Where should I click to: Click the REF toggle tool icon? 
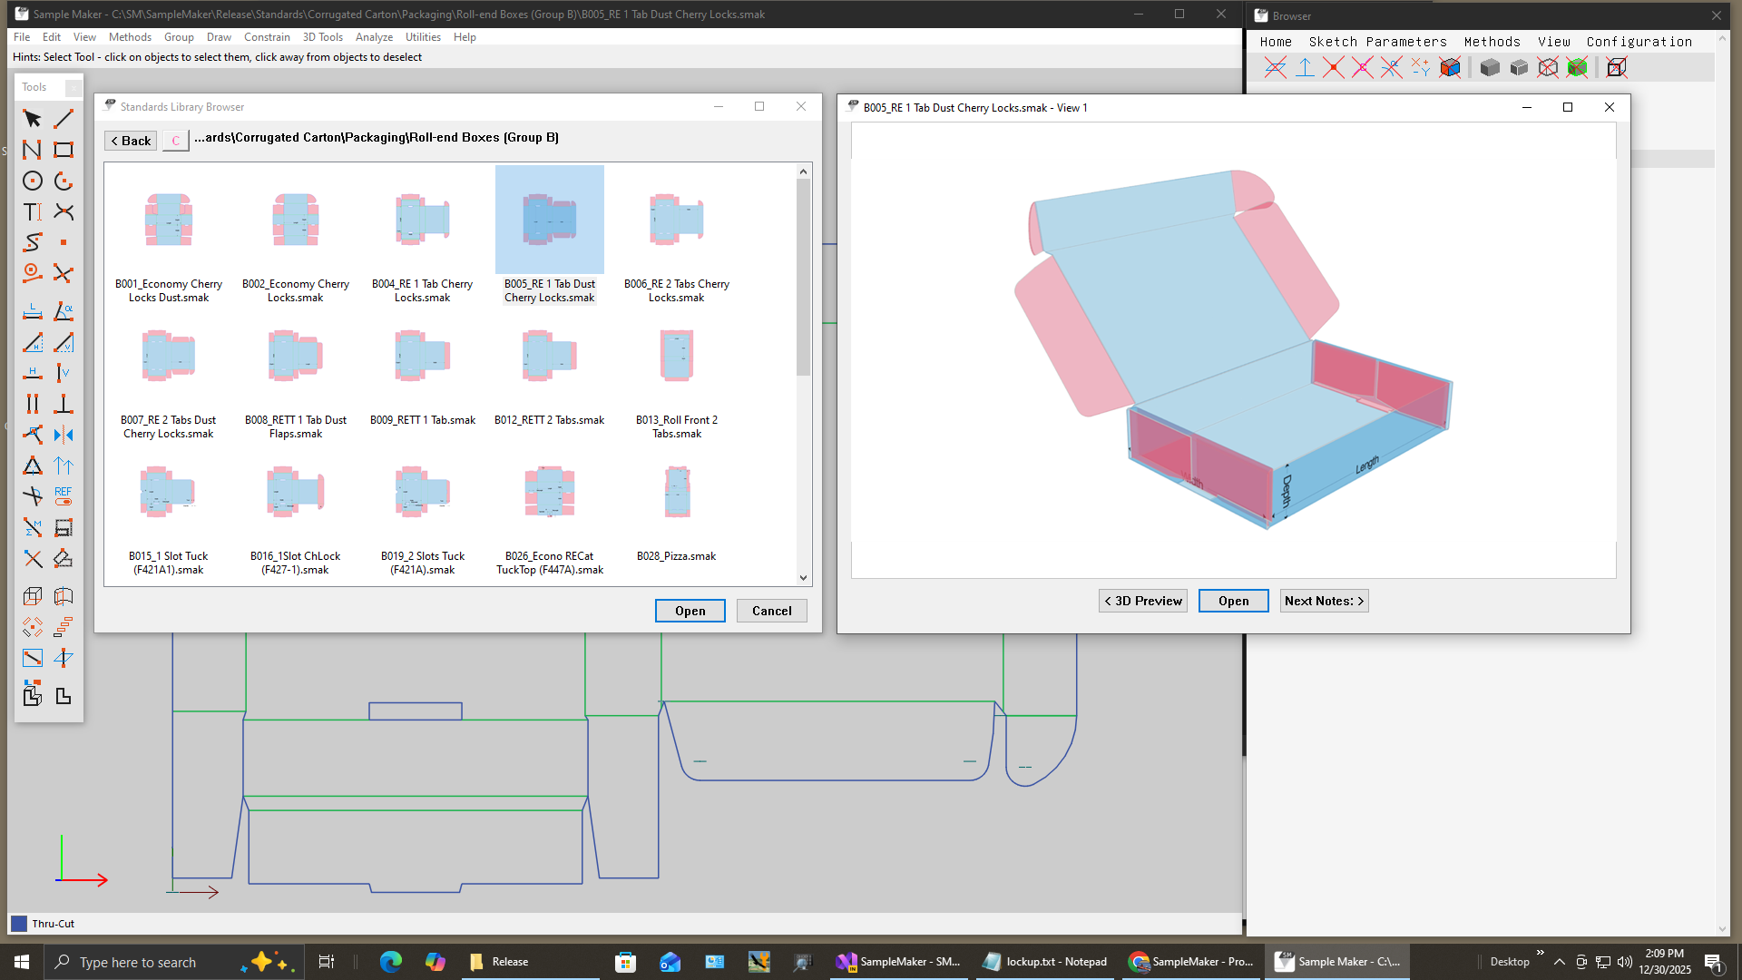tap(64, 495)
